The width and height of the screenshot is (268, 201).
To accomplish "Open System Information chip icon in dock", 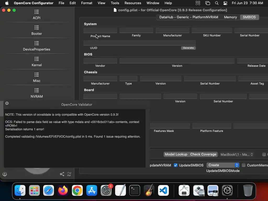I will 184,190.
